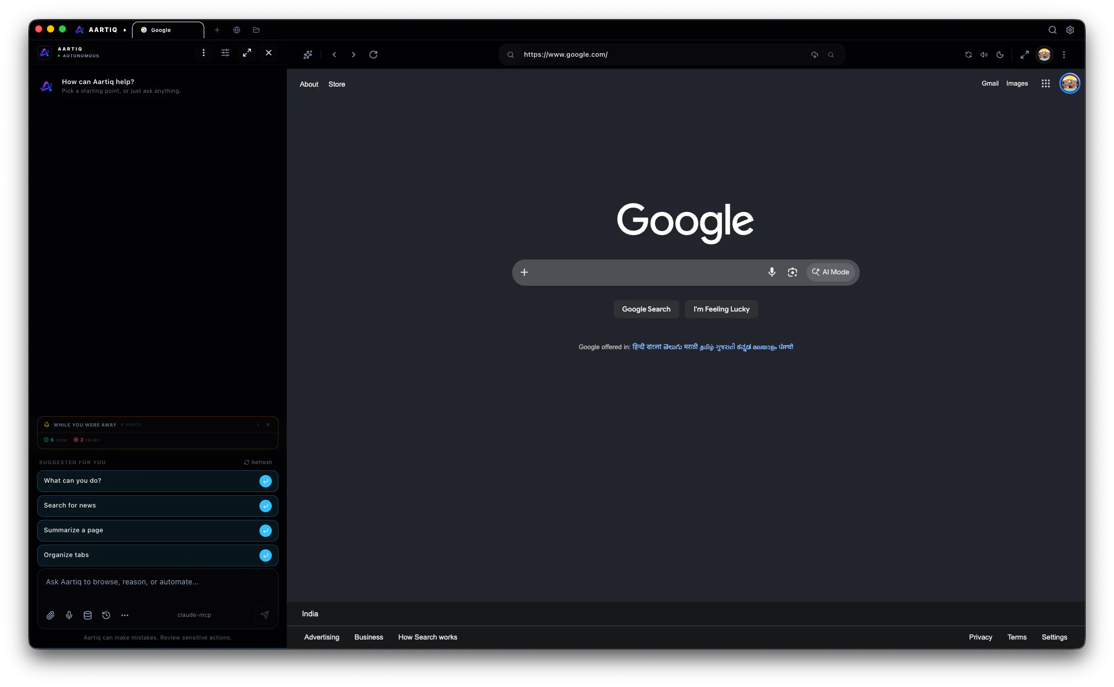1114x687 pixels.
Task: Open global search in the title bar
Action: tap(1053, 30)
